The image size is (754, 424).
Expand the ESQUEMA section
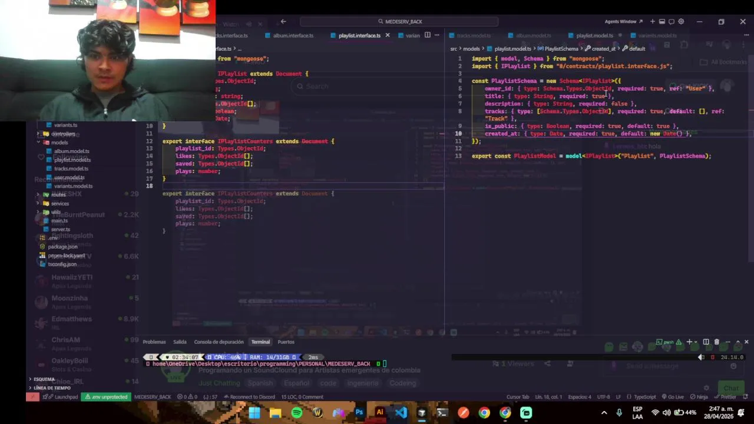click(x=42, y=379)
